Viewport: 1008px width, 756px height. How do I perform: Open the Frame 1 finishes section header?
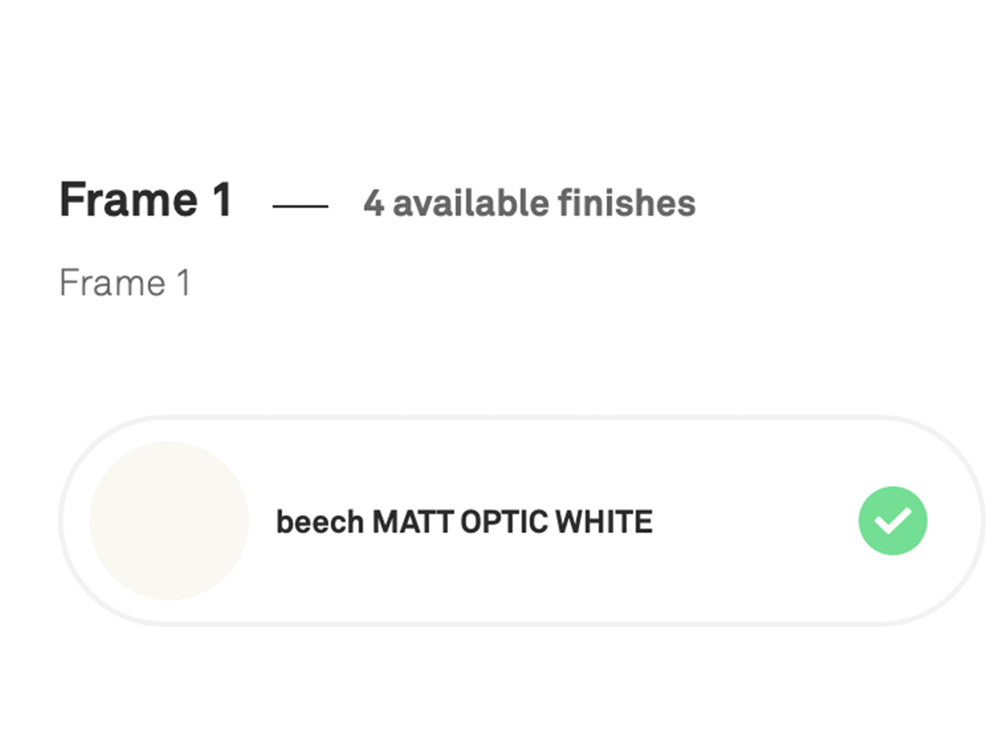click(145, 200)
